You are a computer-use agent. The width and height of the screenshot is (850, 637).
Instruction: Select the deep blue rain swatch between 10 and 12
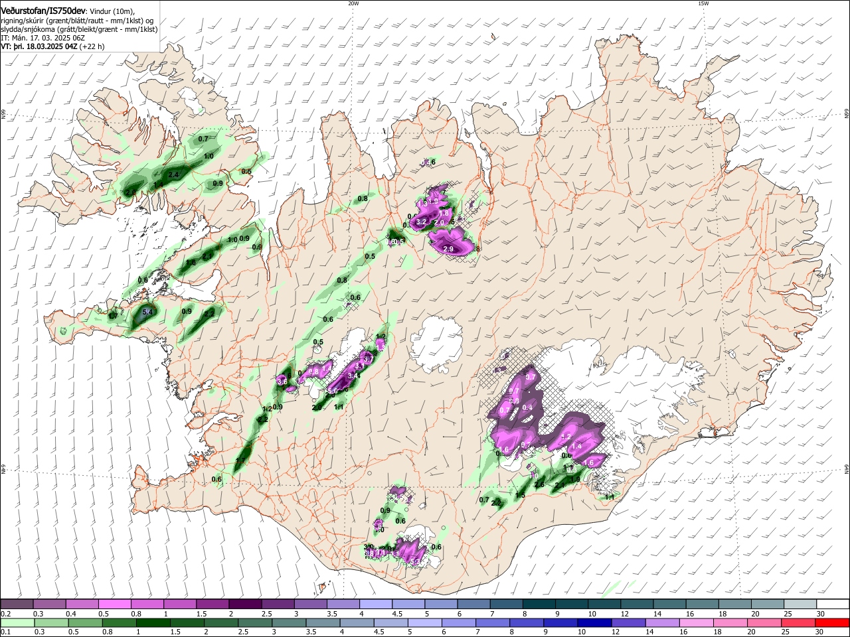tap(595, 622)
